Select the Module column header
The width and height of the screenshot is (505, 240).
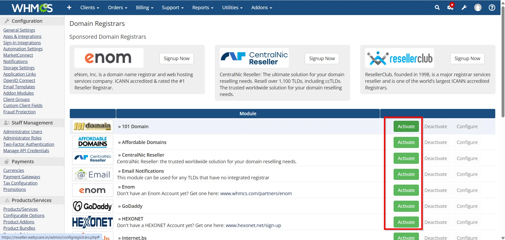tap(248, 113)
